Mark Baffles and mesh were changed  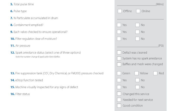point(119,64)
